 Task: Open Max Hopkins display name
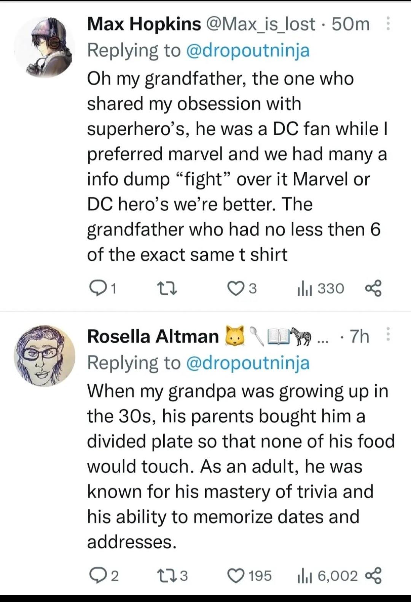144,24
